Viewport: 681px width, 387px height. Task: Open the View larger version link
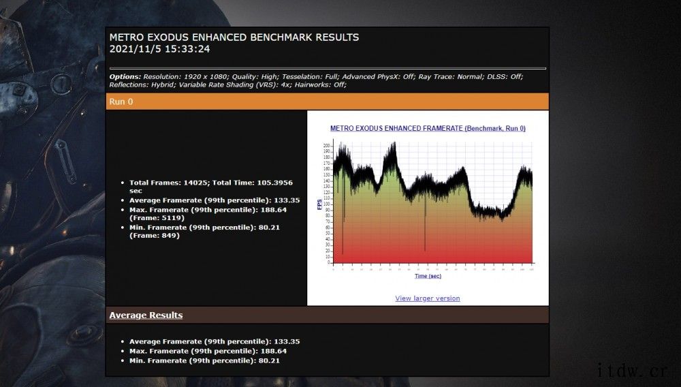(x=428, y=298)
